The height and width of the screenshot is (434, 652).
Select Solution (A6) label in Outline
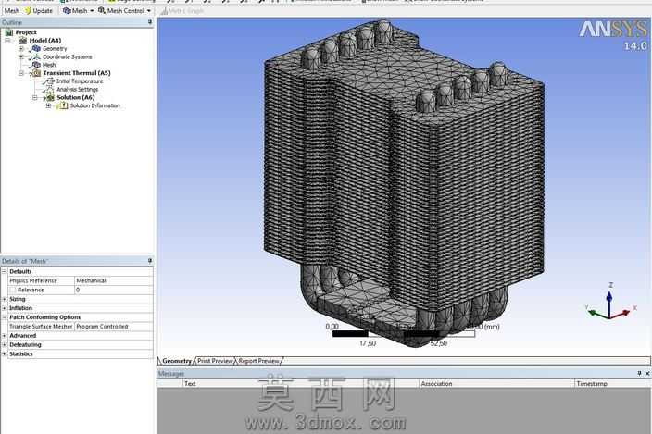pos(76,97)
